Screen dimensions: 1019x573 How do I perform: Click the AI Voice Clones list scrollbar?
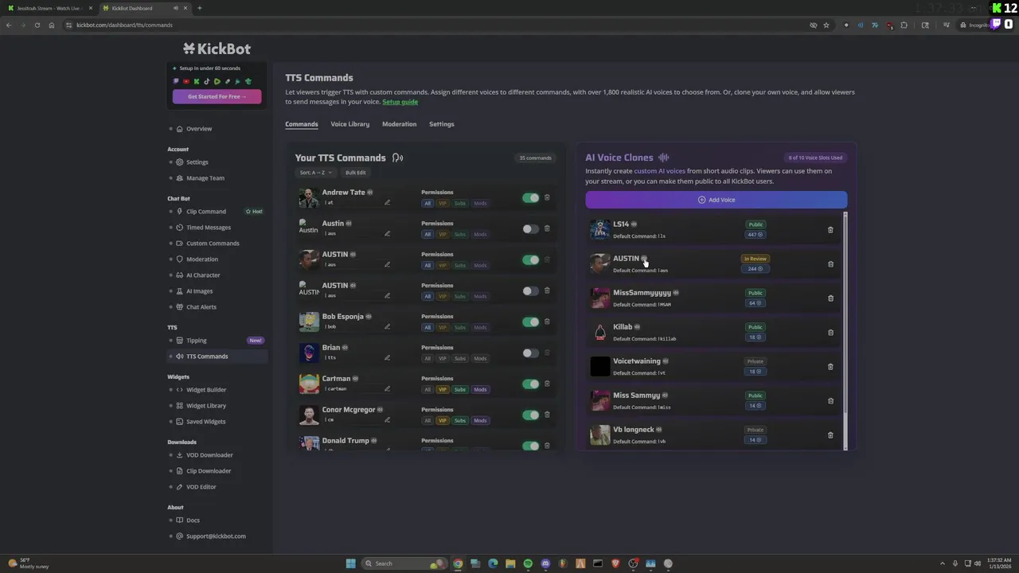pyautogui.click(x=845, y=314)
